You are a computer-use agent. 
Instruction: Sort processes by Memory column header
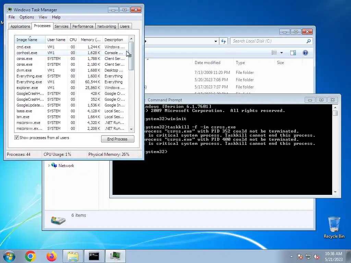pos(90,40)
